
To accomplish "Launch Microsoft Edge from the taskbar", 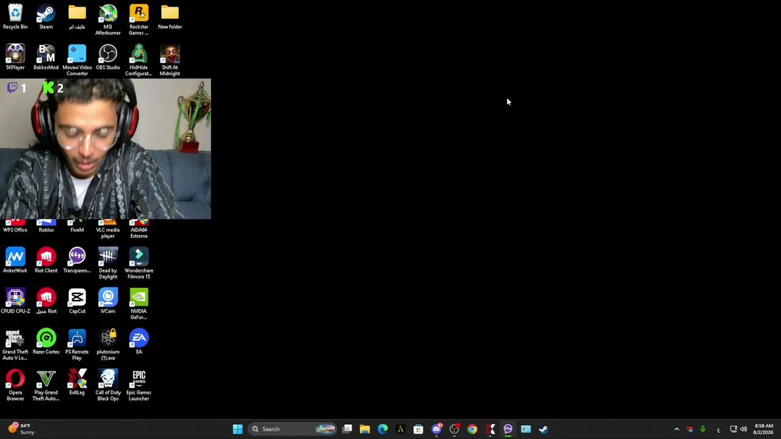I will pyautogui.click(x=383, y=429).
